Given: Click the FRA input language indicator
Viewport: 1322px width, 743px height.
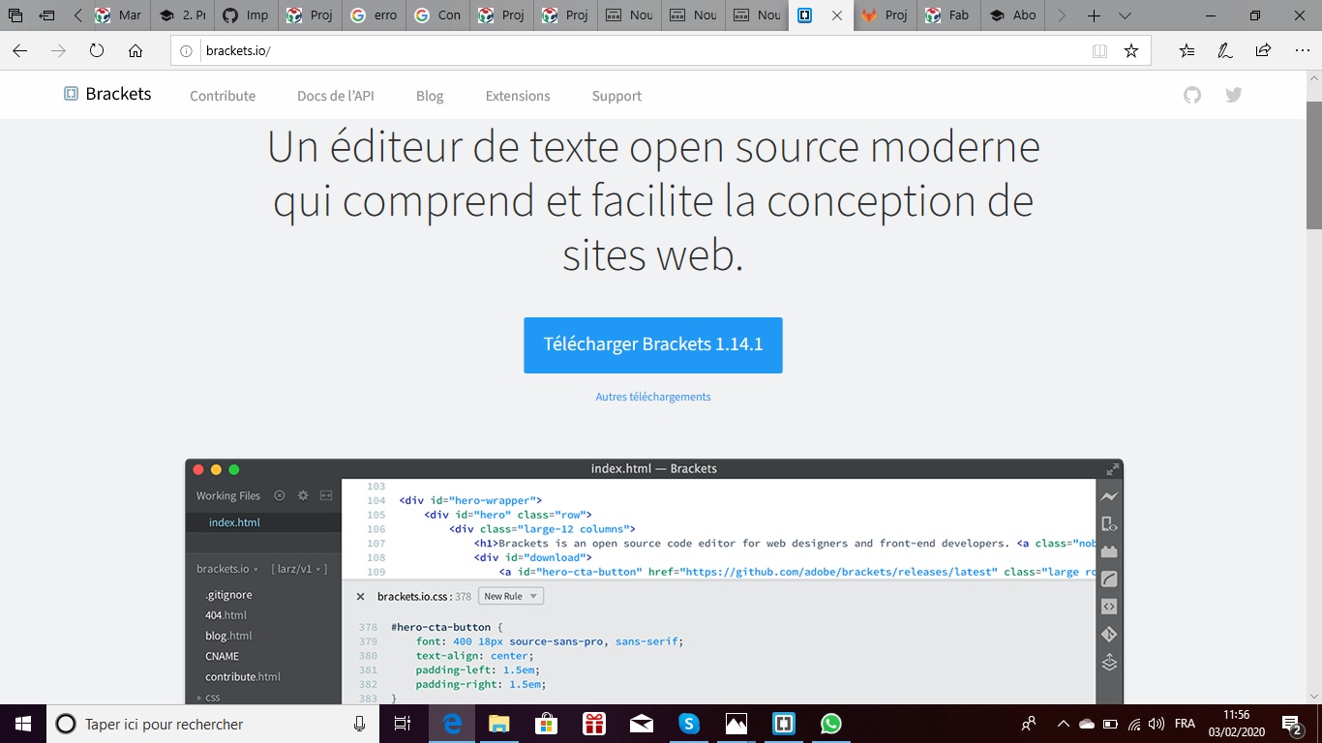Looking at the screenshot, I should 1185,724.
